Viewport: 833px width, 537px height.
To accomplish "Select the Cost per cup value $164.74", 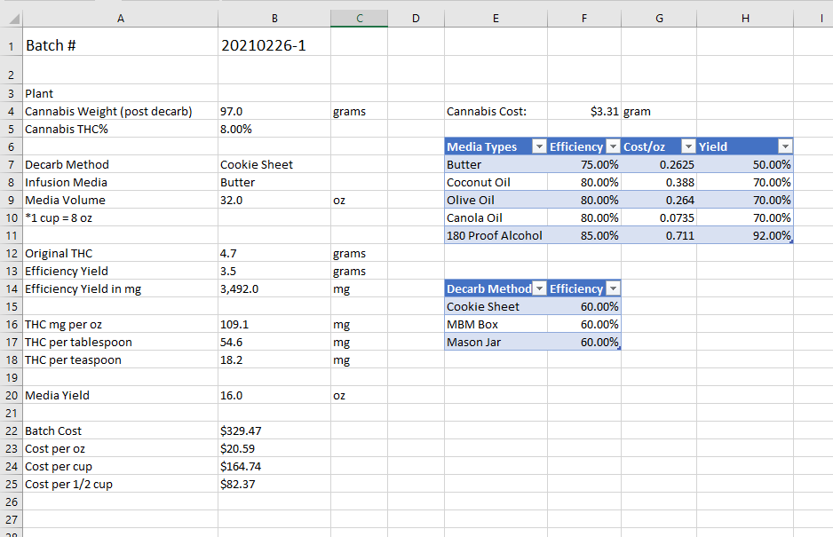I will (x=274, y=466).
